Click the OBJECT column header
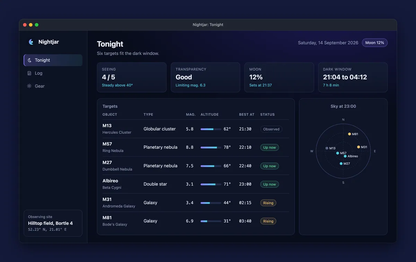 110,115
